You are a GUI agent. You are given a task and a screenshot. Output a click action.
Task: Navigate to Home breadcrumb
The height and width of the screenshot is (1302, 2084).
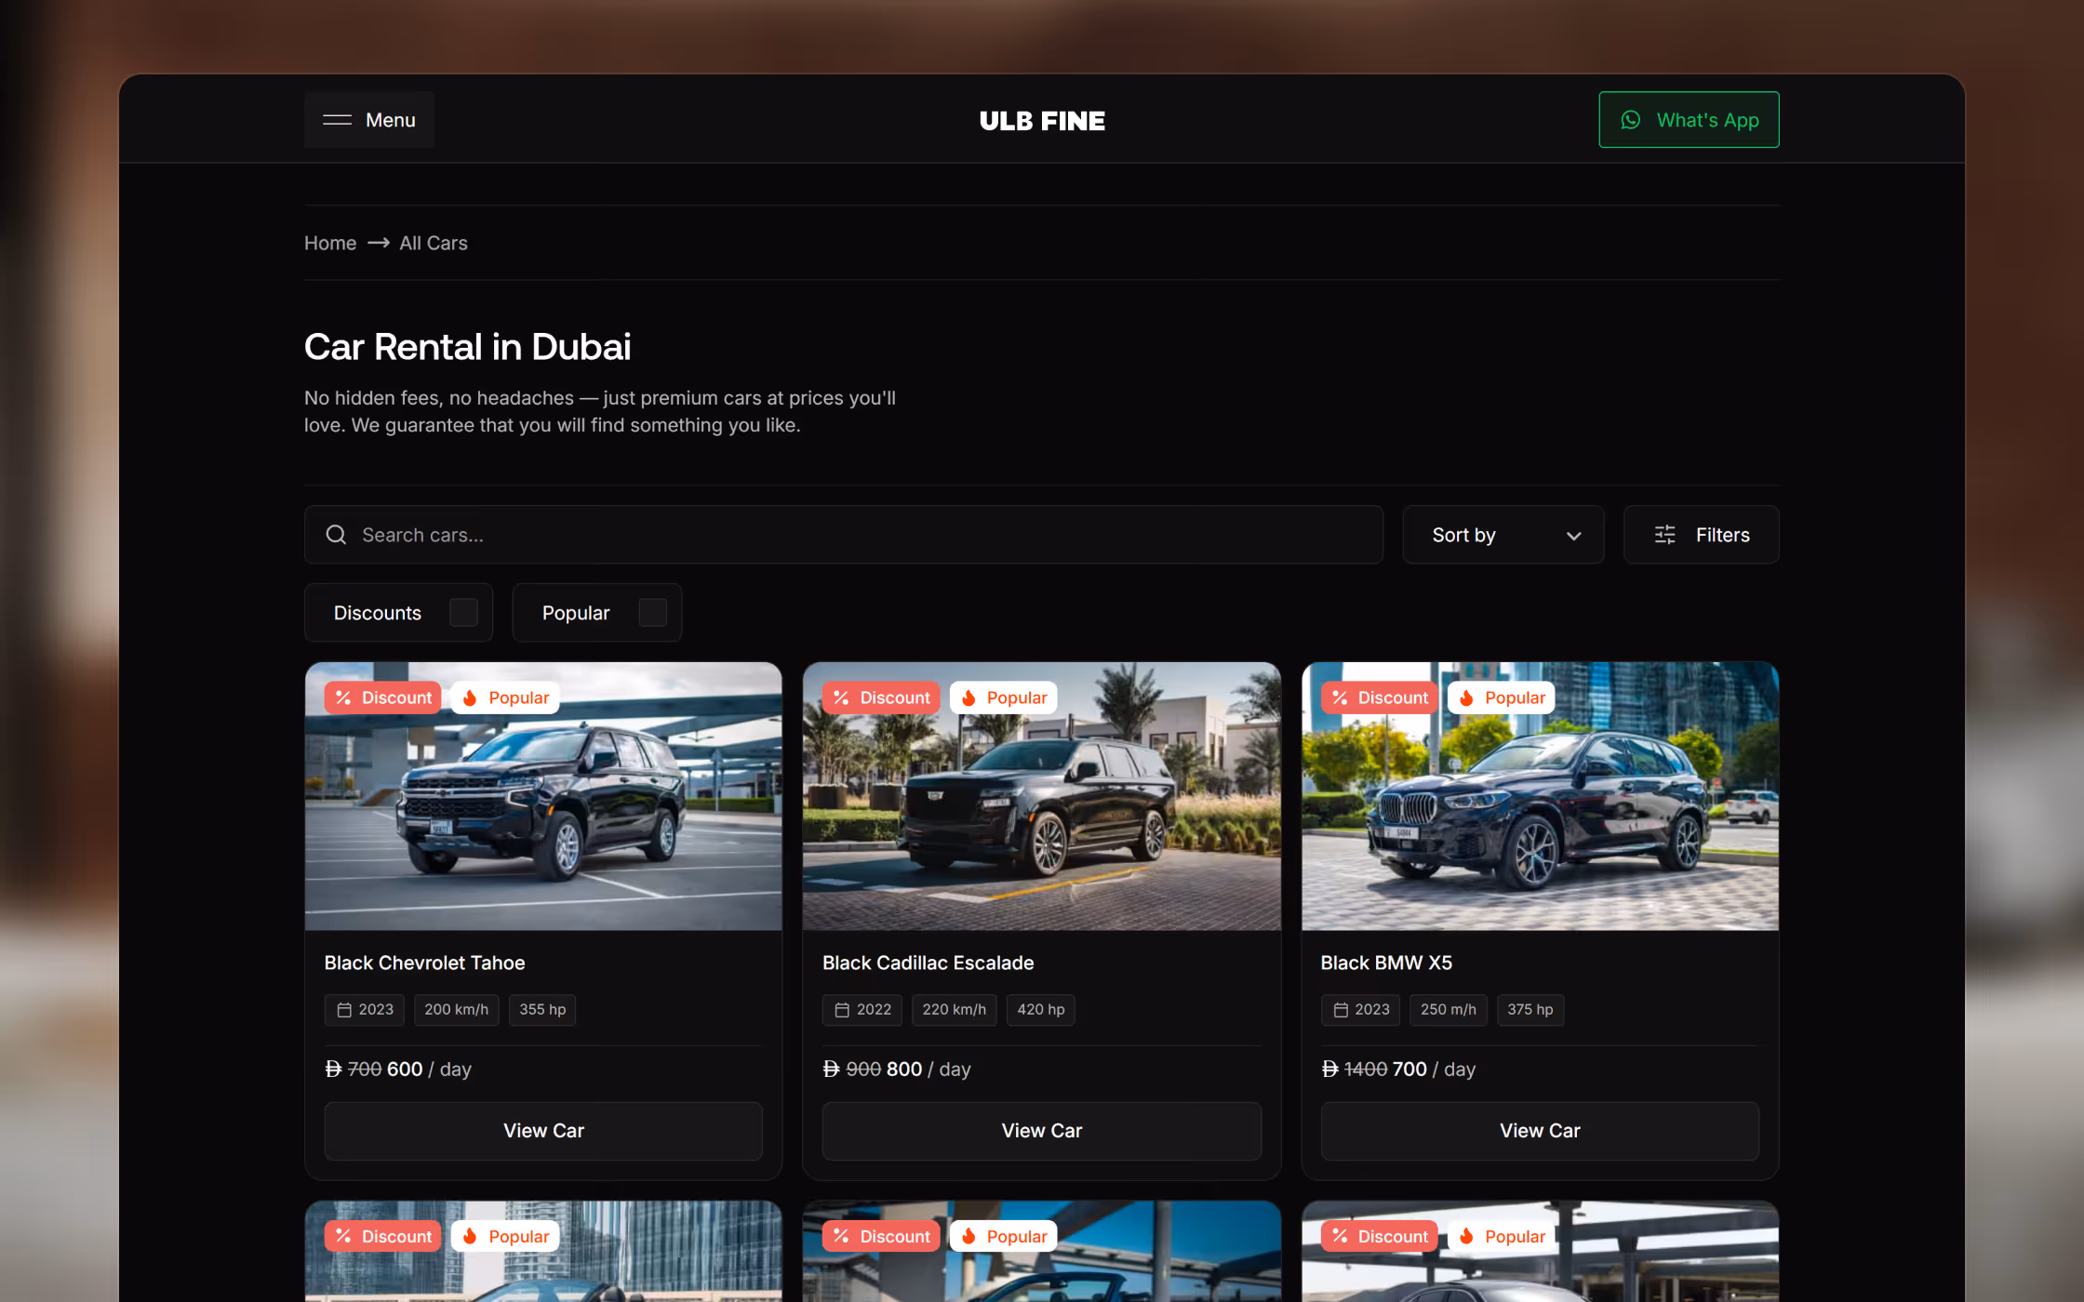coord(330,243)
